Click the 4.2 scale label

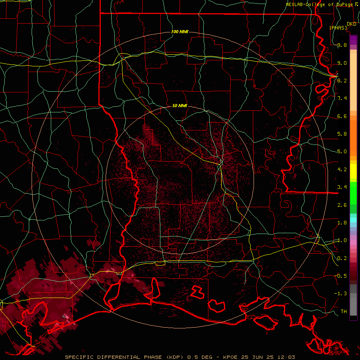point(342,170)
